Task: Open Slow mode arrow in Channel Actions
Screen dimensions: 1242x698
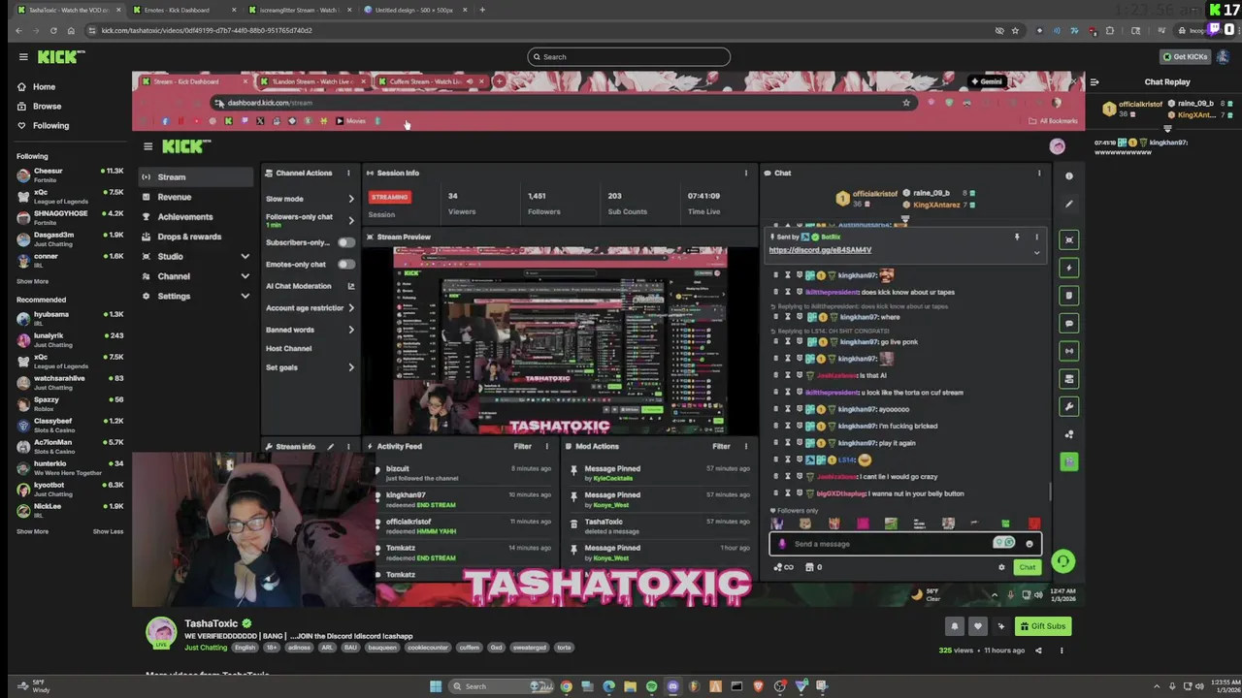Action: (x=351, y=199)
